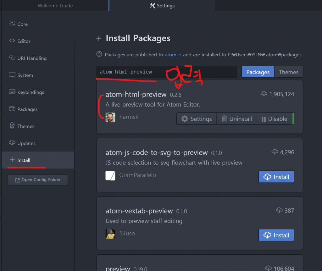Install atom-vextab-preview package

point(276,235)
